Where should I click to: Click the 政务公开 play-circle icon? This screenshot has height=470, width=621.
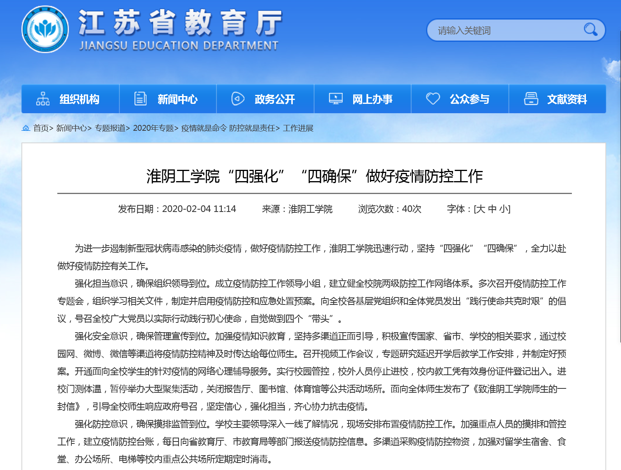[x=238, y=99]
